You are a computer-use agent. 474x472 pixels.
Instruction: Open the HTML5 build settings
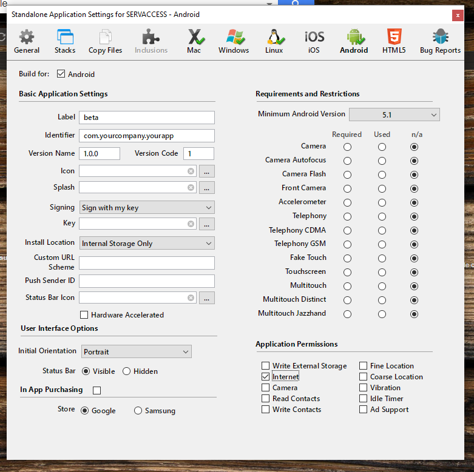click(x=393, y=41)
